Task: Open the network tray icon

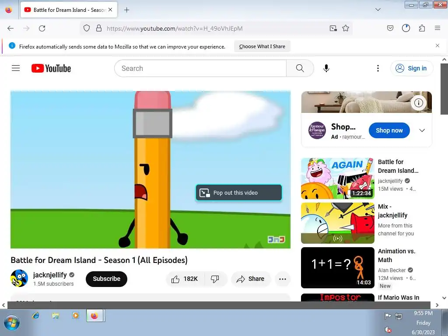Action: (x=399, y=316)
